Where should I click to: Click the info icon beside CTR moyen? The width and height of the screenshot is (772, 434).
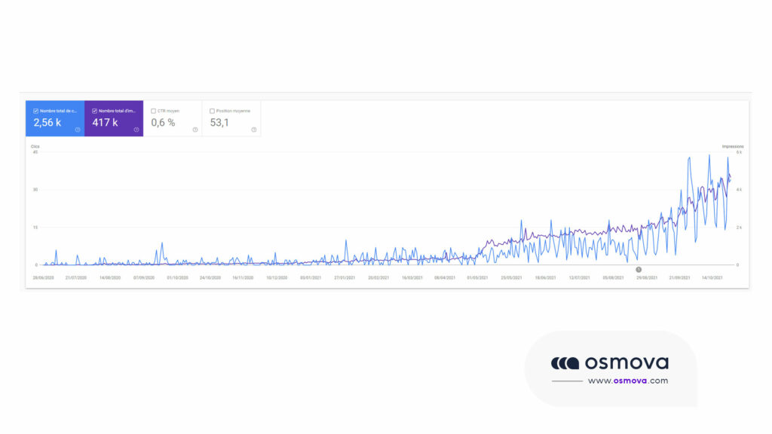195,129
